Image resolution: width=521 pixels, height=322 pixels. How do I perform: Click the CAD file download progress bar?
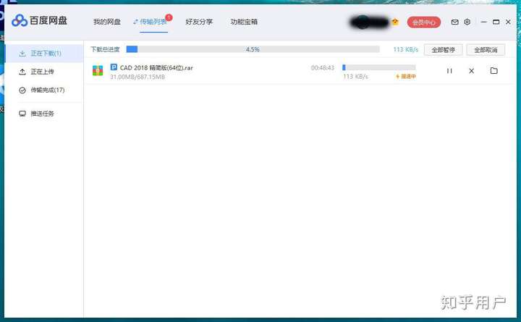coord(378,67)
